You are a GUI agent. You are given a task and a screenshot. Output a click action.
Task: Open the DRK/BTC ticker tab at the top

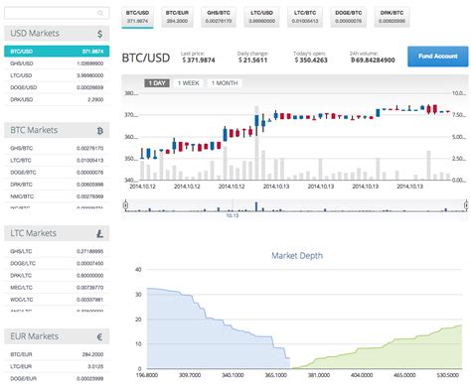tap(392, 17)
